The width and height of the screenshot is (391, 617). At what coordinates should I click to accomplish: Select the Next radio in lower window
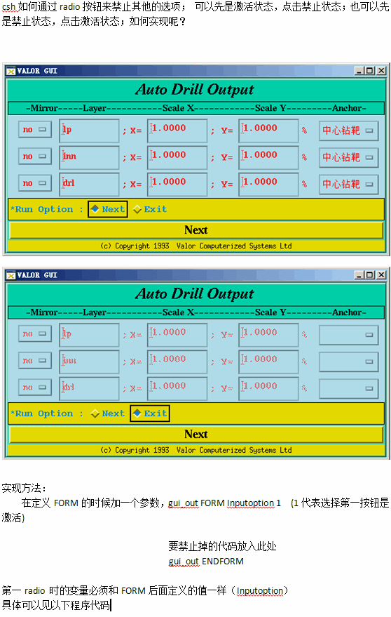point(108,413)
